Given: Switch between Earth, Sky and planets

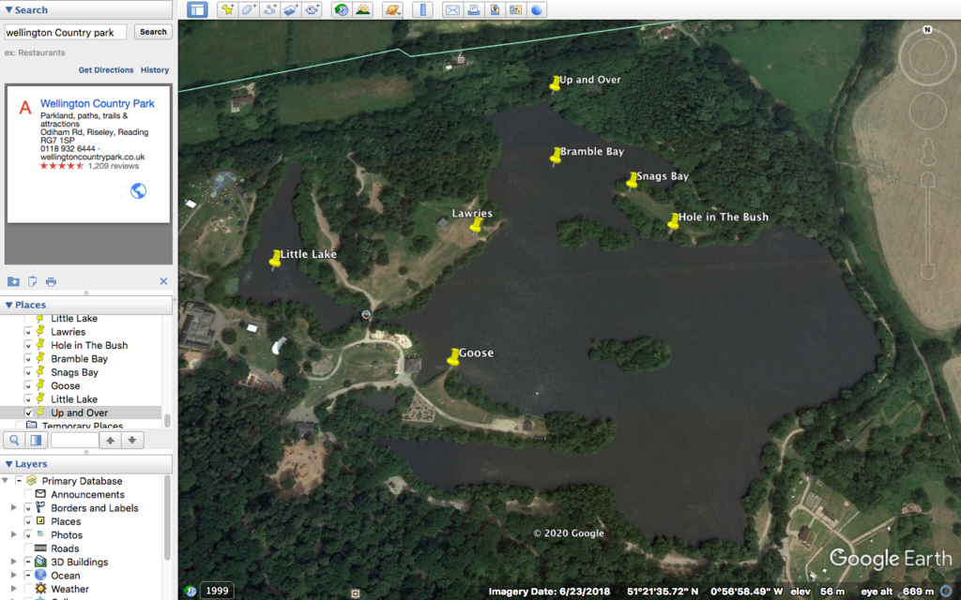Looking at the screenshot, I should click(393, 9).
